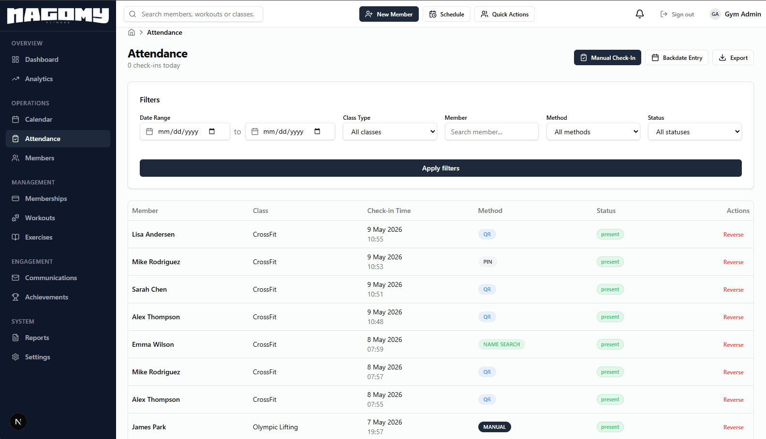The height and width of the screenshot is (439, 766).
Task: Click the Nagomy Fitness logo
Action: (x=58, y=15)
